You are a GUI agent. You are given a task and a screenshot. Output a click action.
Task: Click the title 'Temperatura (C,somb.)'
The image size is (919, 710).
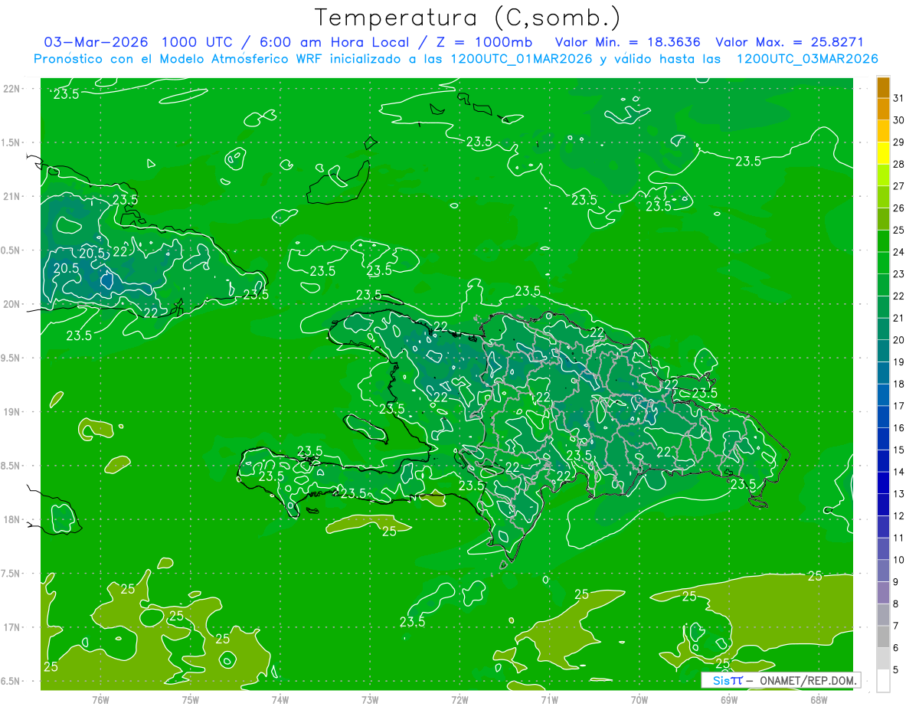coord(468,18)
